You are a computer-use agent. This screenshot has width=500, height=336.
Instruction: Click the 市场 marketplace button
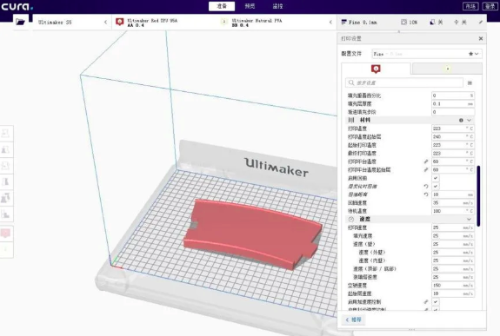tap(470, 6)
